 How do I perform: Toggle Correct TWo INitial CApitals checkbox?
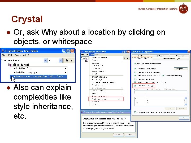135,69
